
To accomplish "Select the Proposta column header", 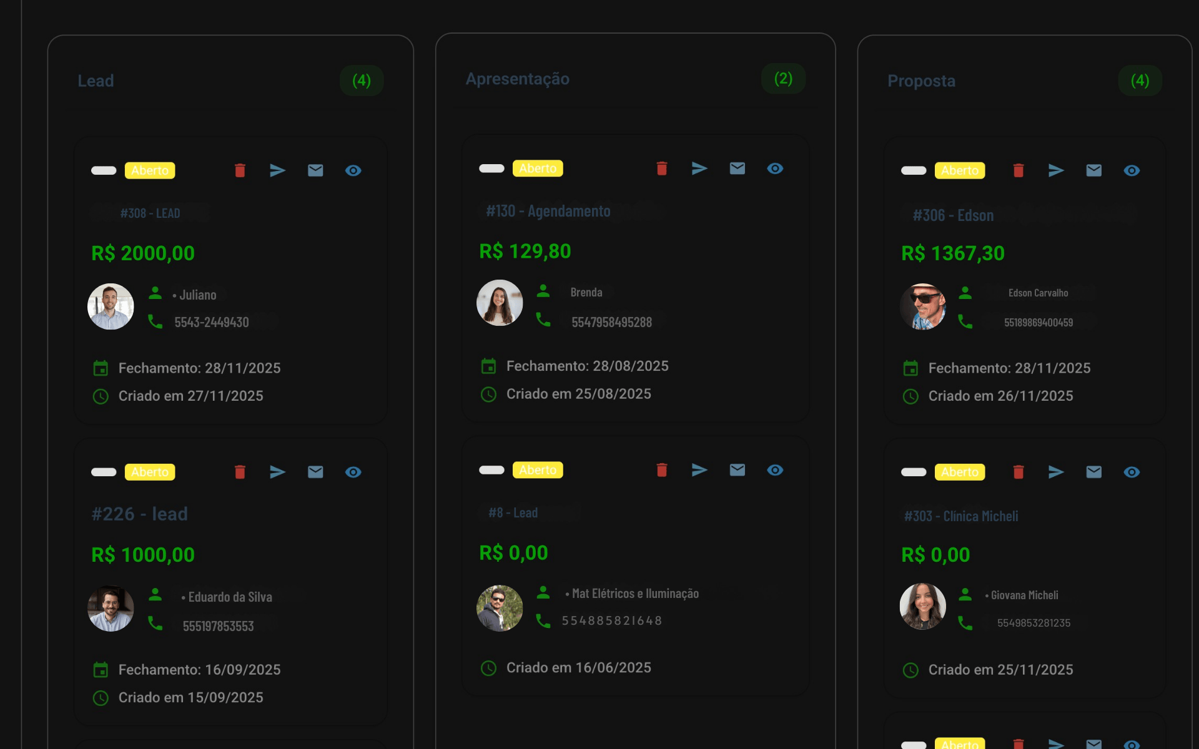I will pos(921,81).
